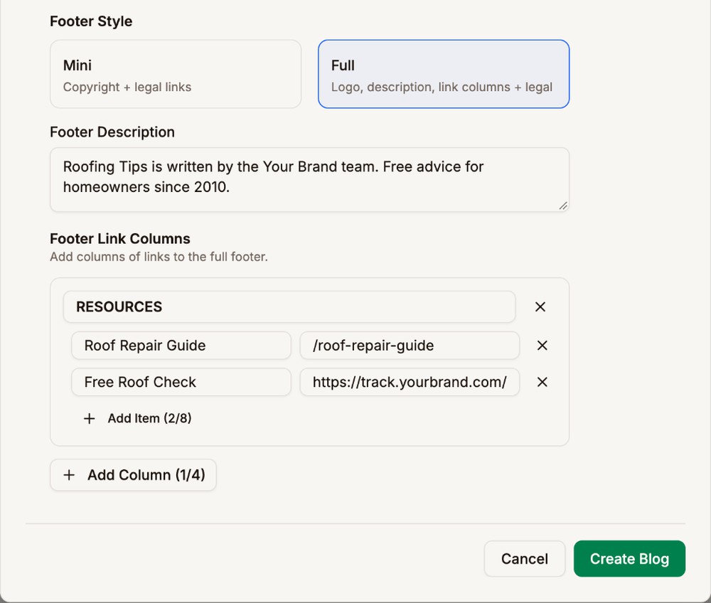
Task: Add another footer column (1/4)
Action: coord(133,475)
